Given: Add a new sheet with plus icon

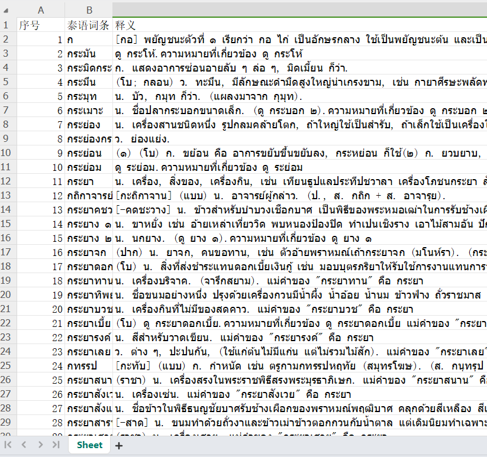Looking at the screenshot, I should pos(119,446).
